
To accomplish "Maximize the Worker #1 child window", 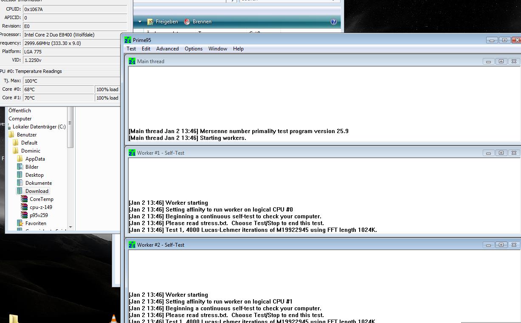I will click(501, 153).
